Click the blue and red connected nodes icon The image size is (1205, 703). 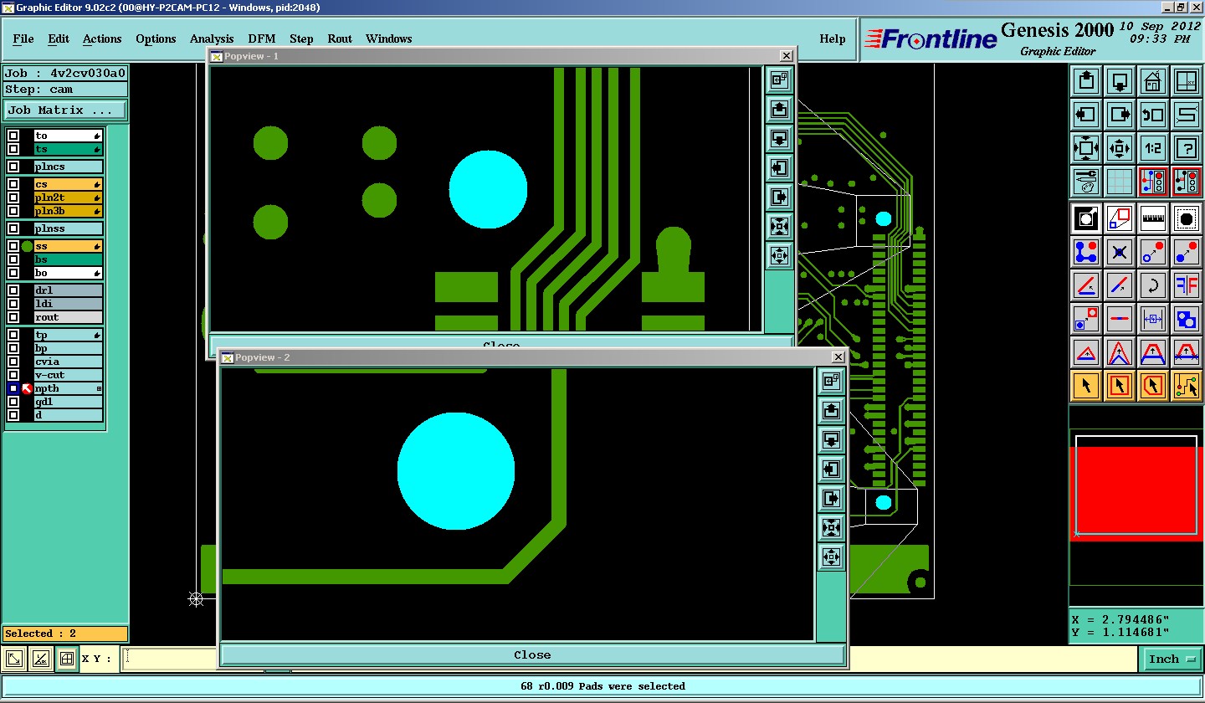click(x=1086, y=252)
